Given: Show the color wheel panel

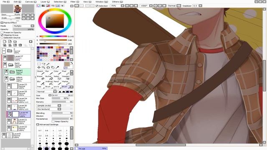Looking at the screenshot, I should tap(38, 6).
